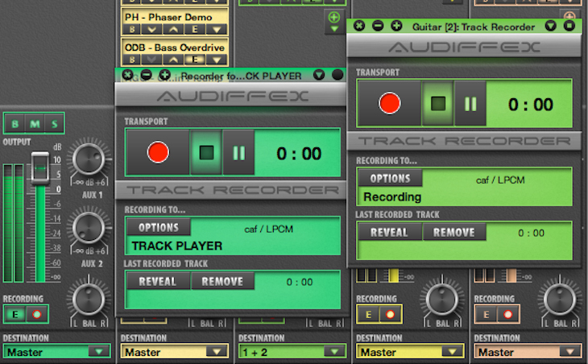Open the triangle menu on Recorder fo...CK PLAYER title bar
The image size is (588, 364).
(319, 75)
